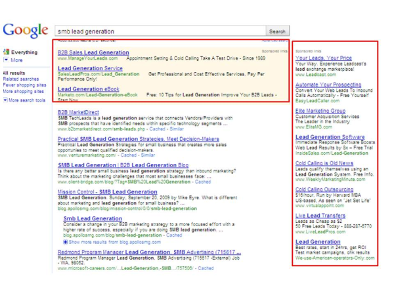Viewport: 394px width, 295px height.
Task: Open Similar link for venturemarketing.com
Action: (x=148, y=155)
